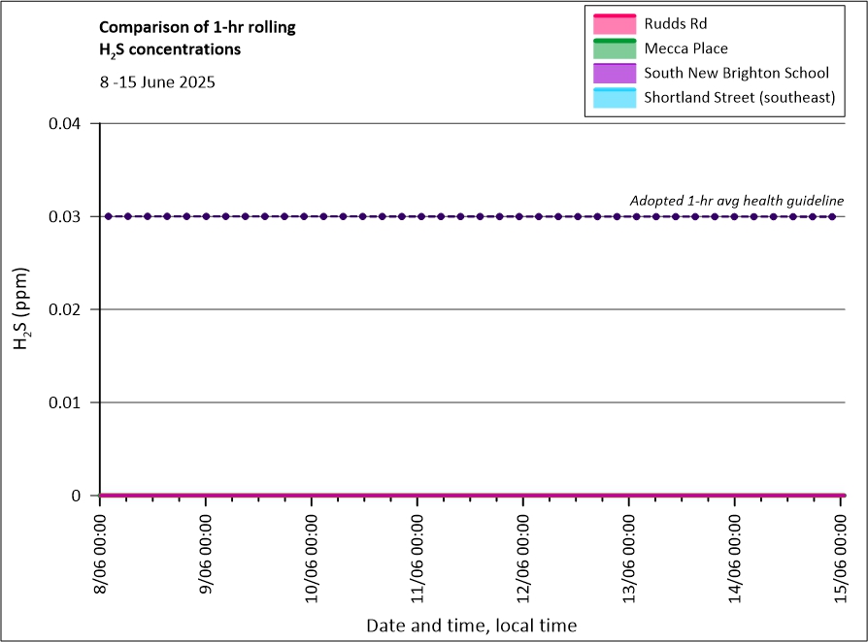Click the Adopted 1-hr avg health guideline annotation
This screenshot has width=868, height=642.
pos(737,200)
